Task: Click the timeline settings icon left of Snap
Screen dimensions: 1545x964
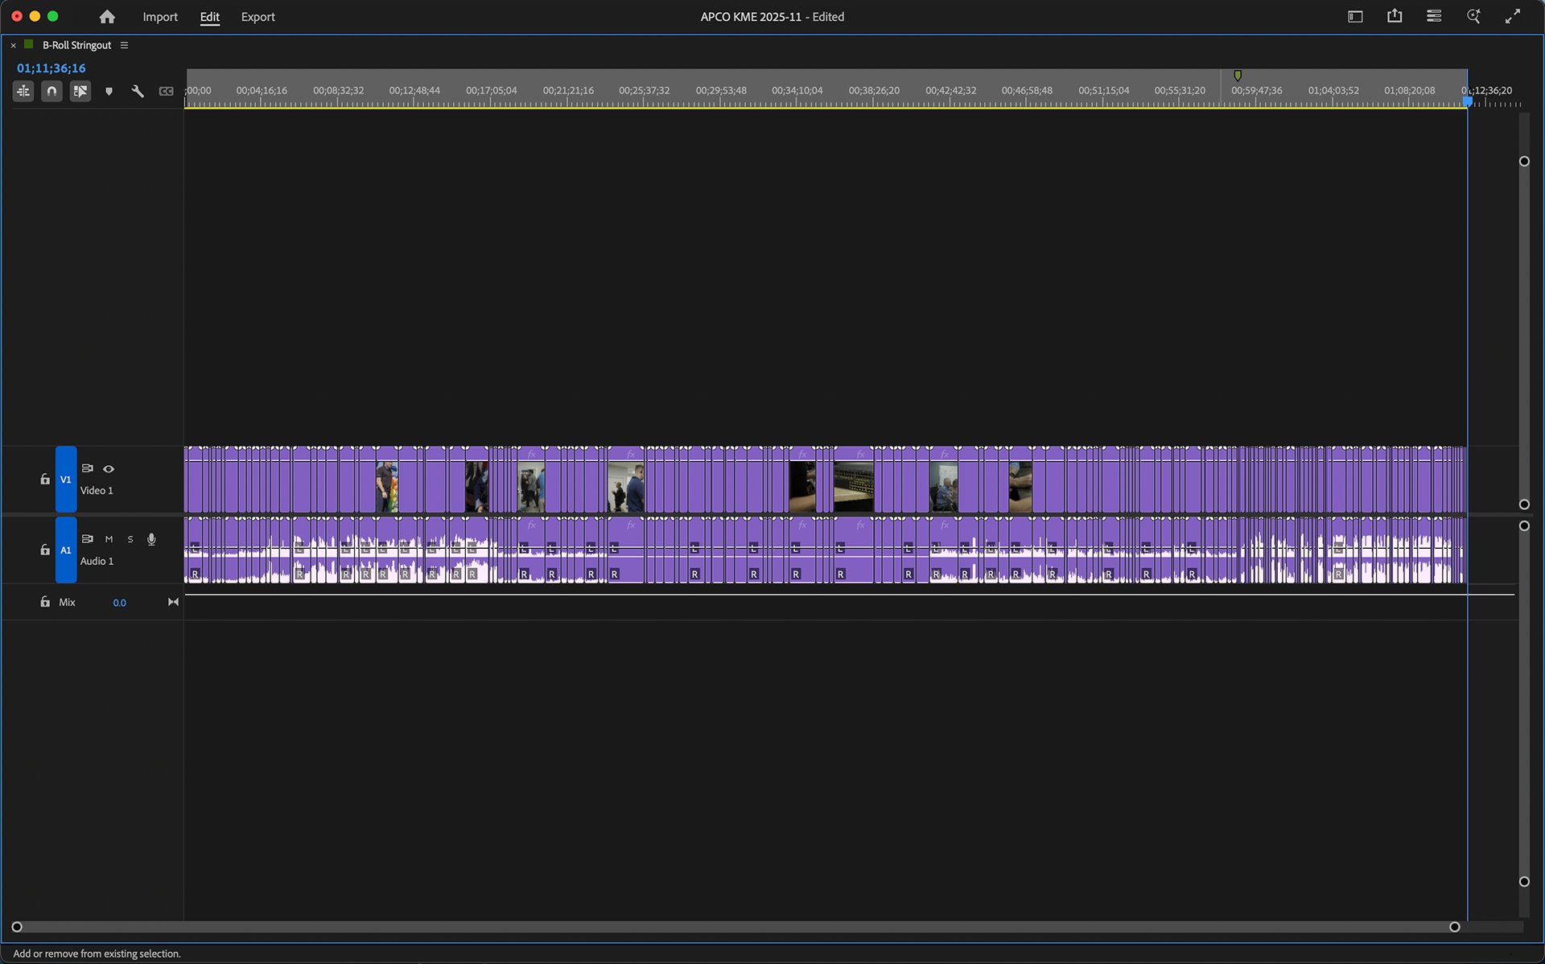Action: (x=23, y=91)
